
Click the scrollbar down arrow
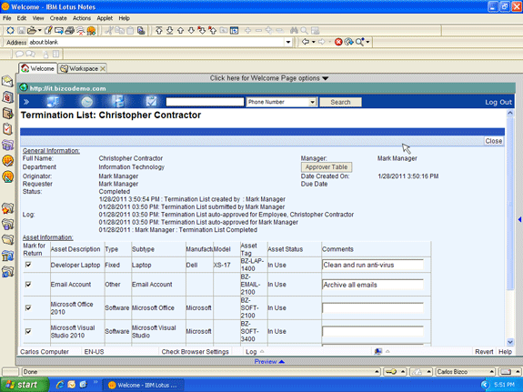(x=510, y=342)
